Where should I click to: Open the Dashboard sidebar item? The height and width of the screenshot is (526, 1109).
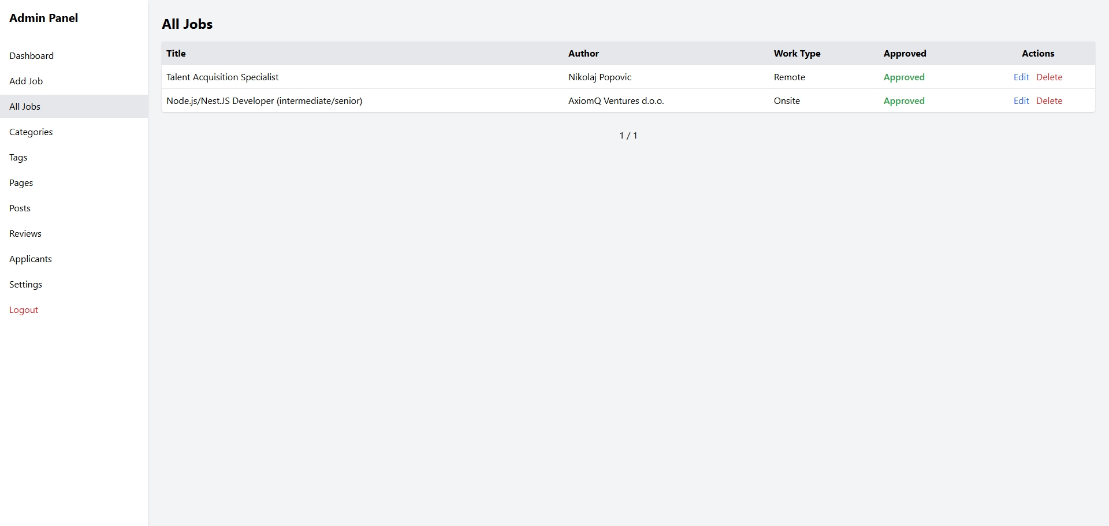pos(31,55)
